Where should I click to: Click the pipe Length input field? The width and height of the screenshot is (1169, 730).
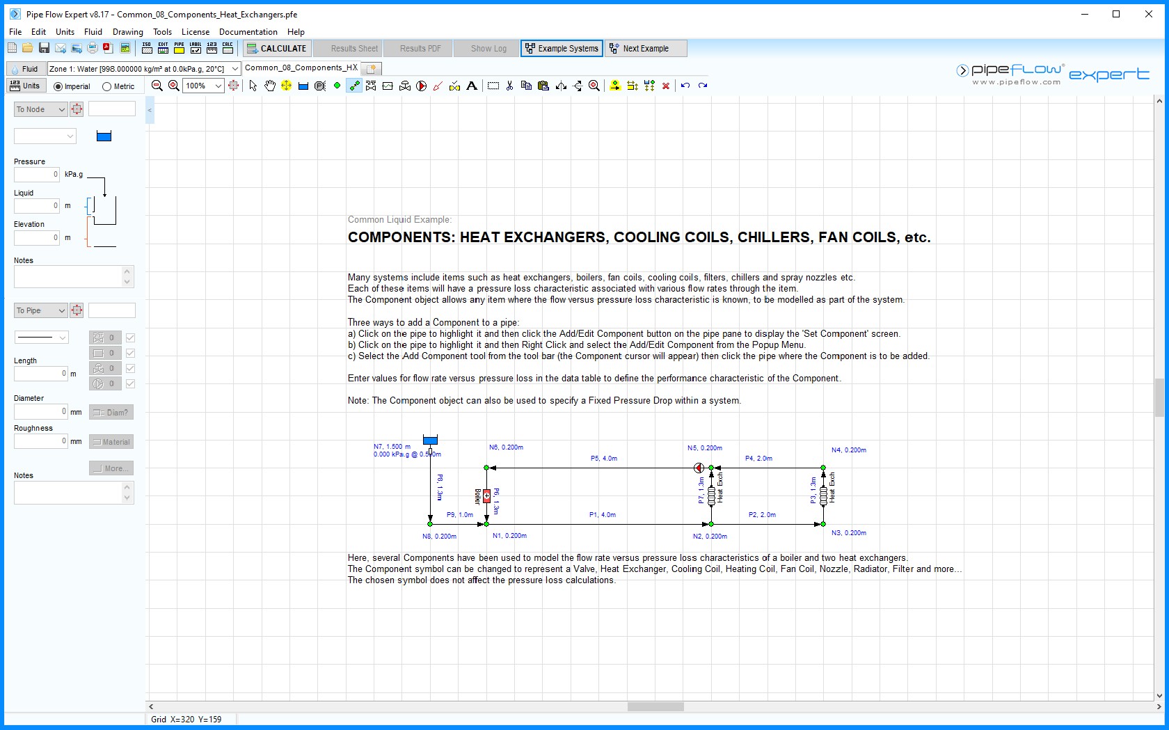41,374
